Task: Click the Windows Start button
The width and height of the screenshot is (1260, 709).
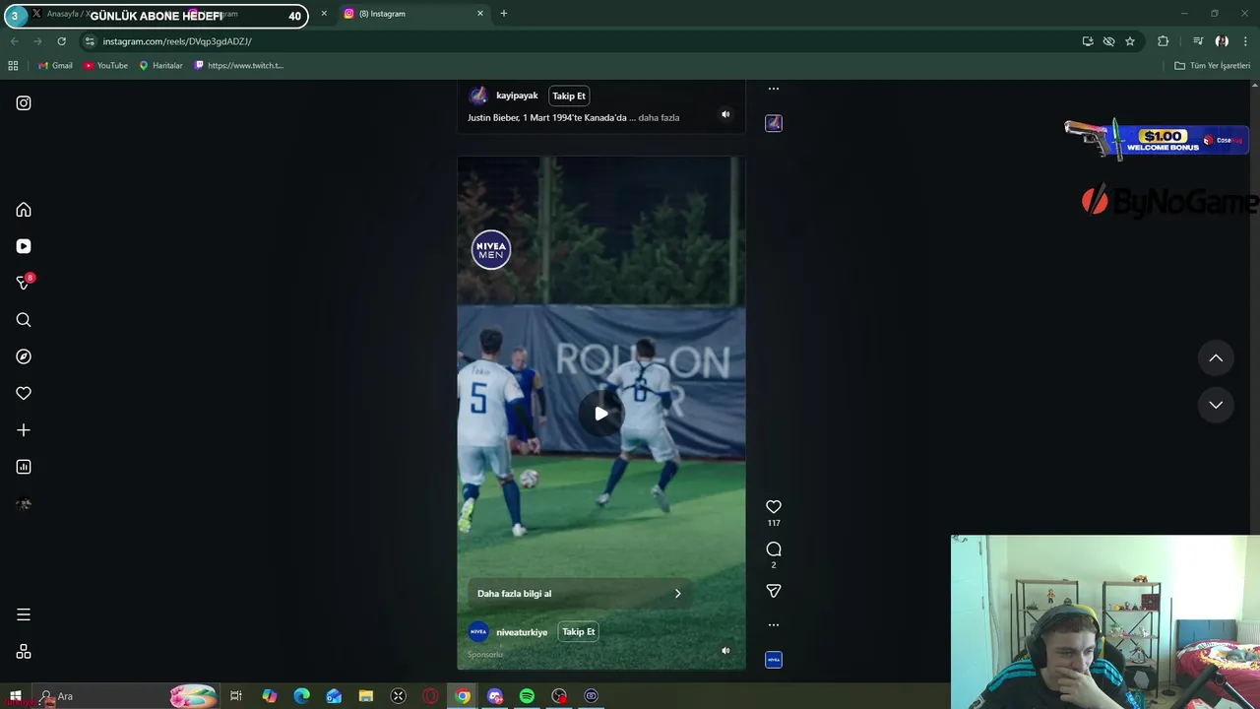Action: pos(15,696)
